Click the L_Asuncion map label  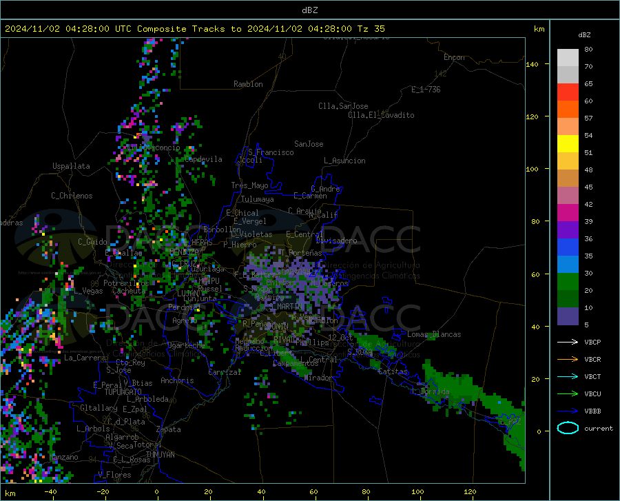coord(344,161)
